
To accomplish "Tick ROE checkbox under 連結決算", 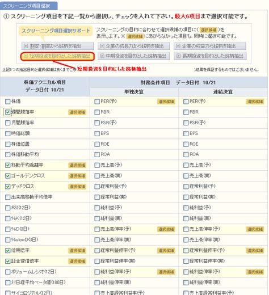I will point(186,144).
